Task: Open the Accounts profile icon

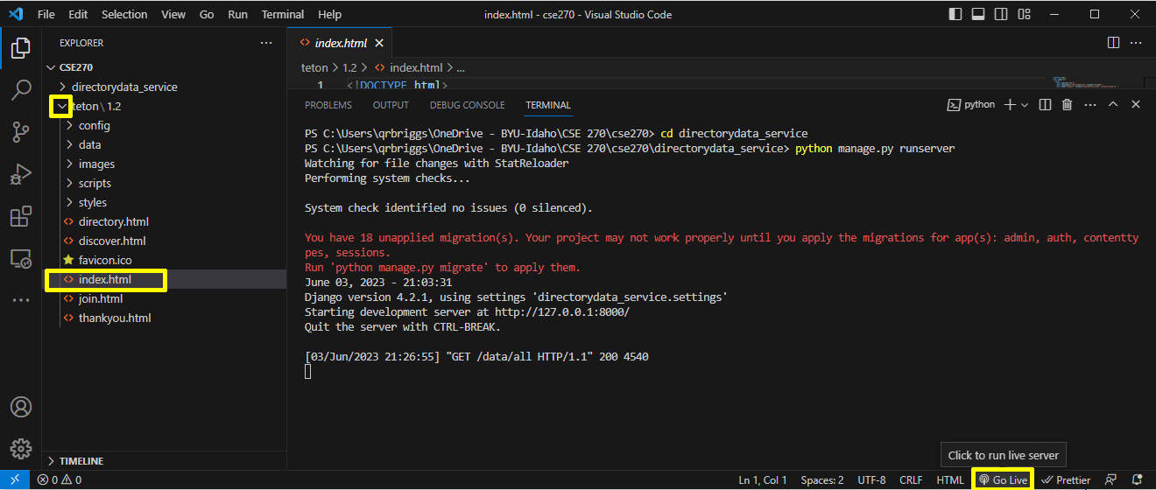Action: click(21, 407)
